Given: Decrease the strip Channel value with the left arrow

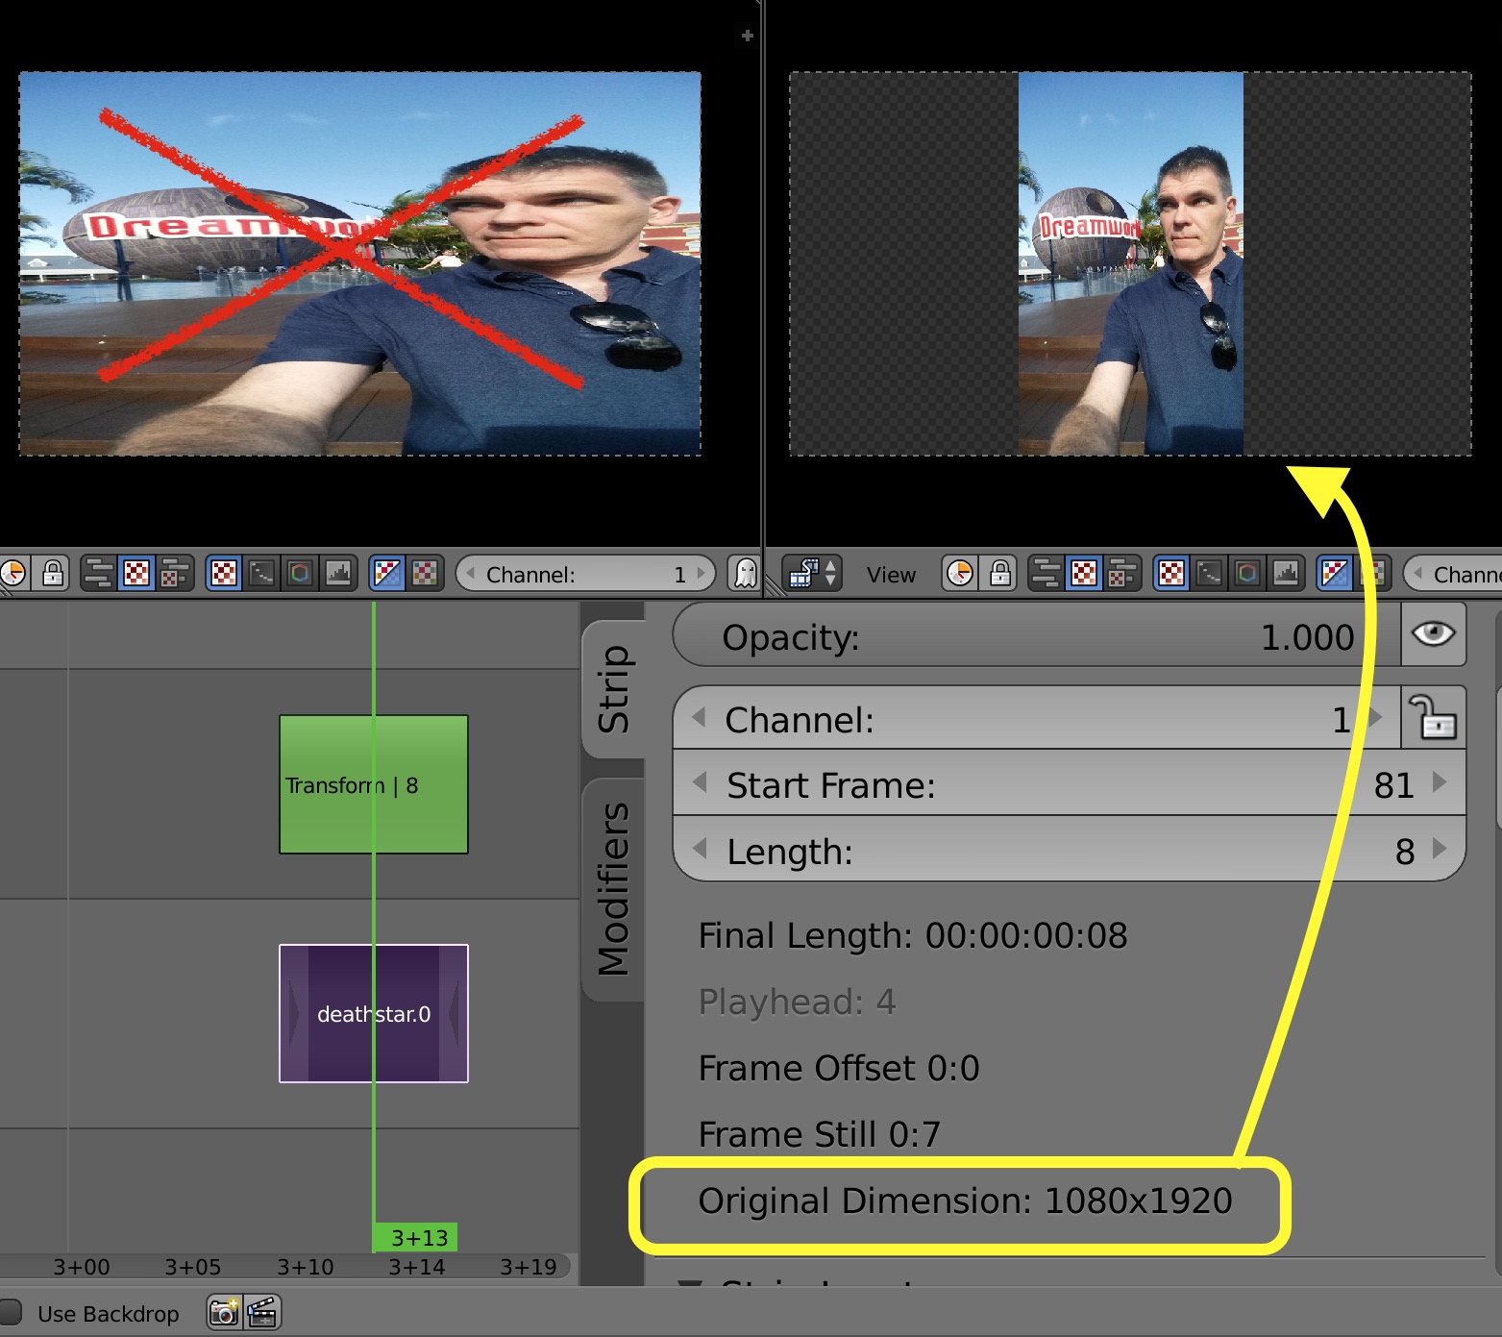Looking at the screenshot, I should click(x=700, y=718).
